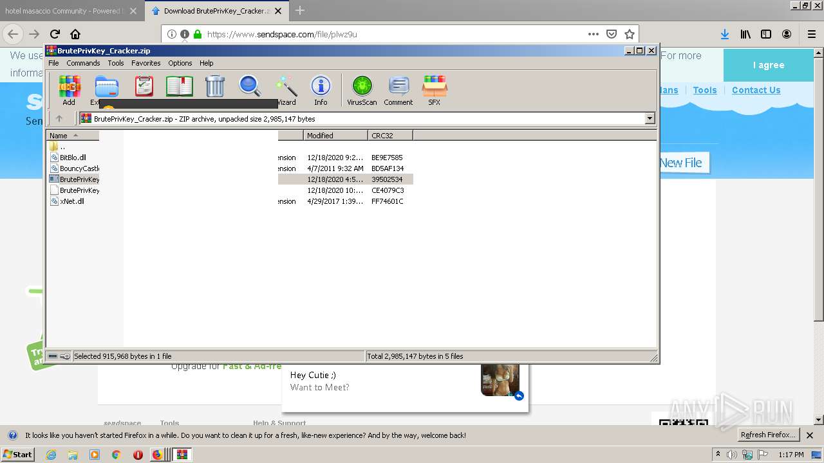Click the padlock icon in address bar
This screenshot has width=824, height=463.
point(198,34)
